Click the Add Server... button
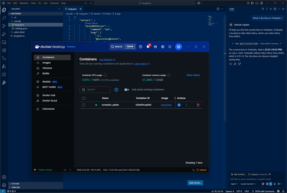 [195, 183]
